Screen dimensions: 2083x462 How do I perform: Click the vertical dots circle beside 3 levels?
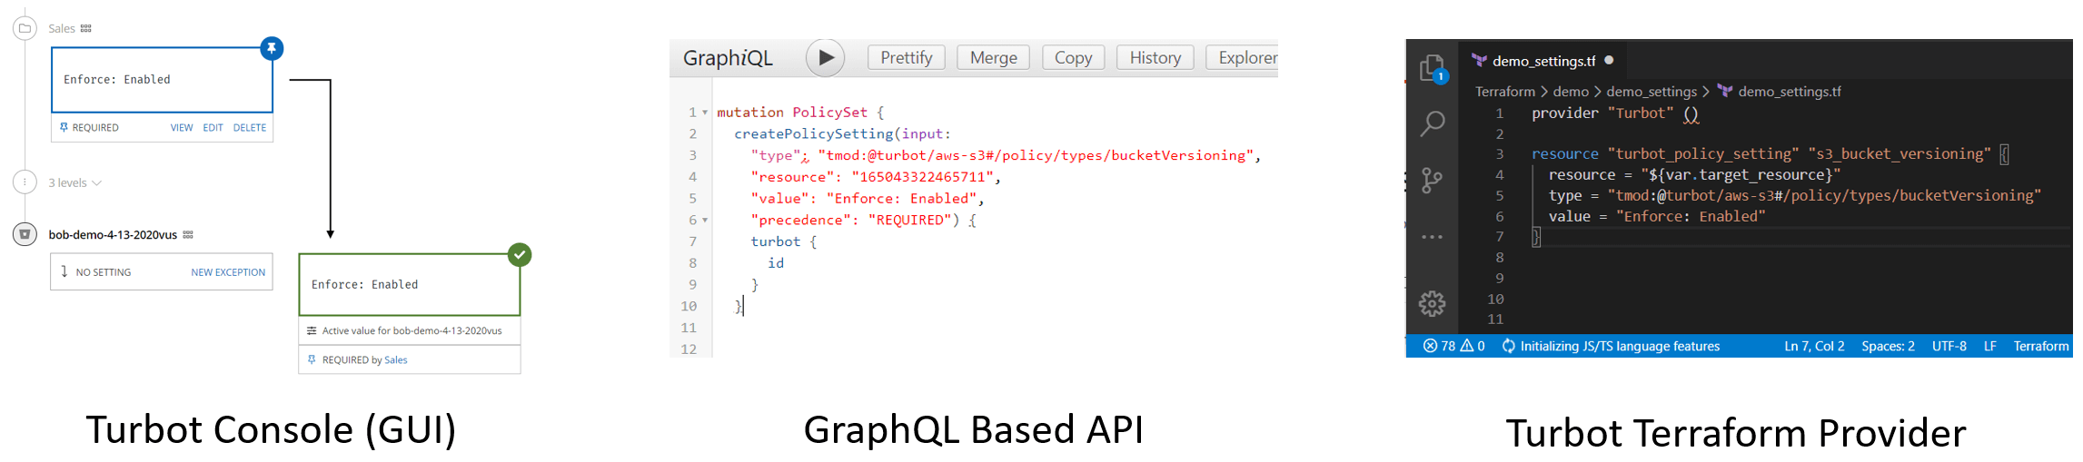coord(25,182)
